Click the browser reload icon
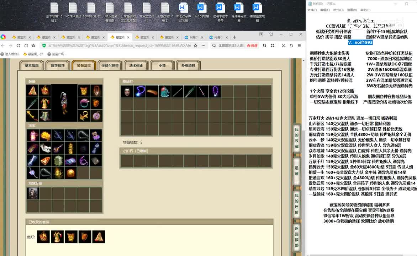Screen dimensions: 417x256 click(19, 46)
